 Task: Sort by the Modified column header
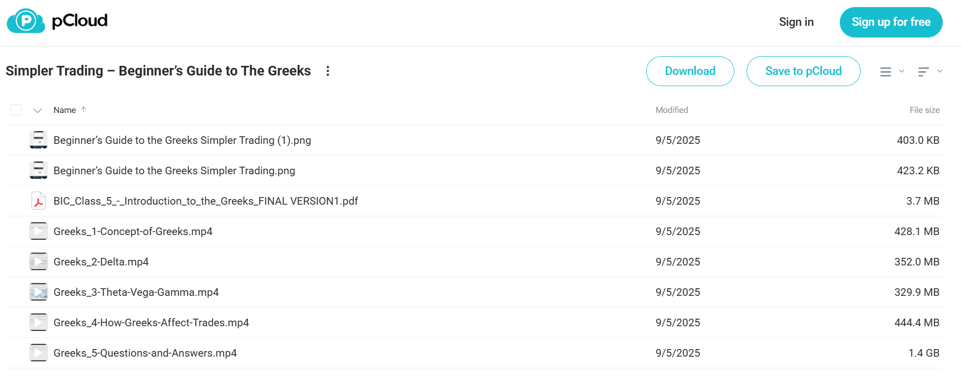tap(671, 110)
